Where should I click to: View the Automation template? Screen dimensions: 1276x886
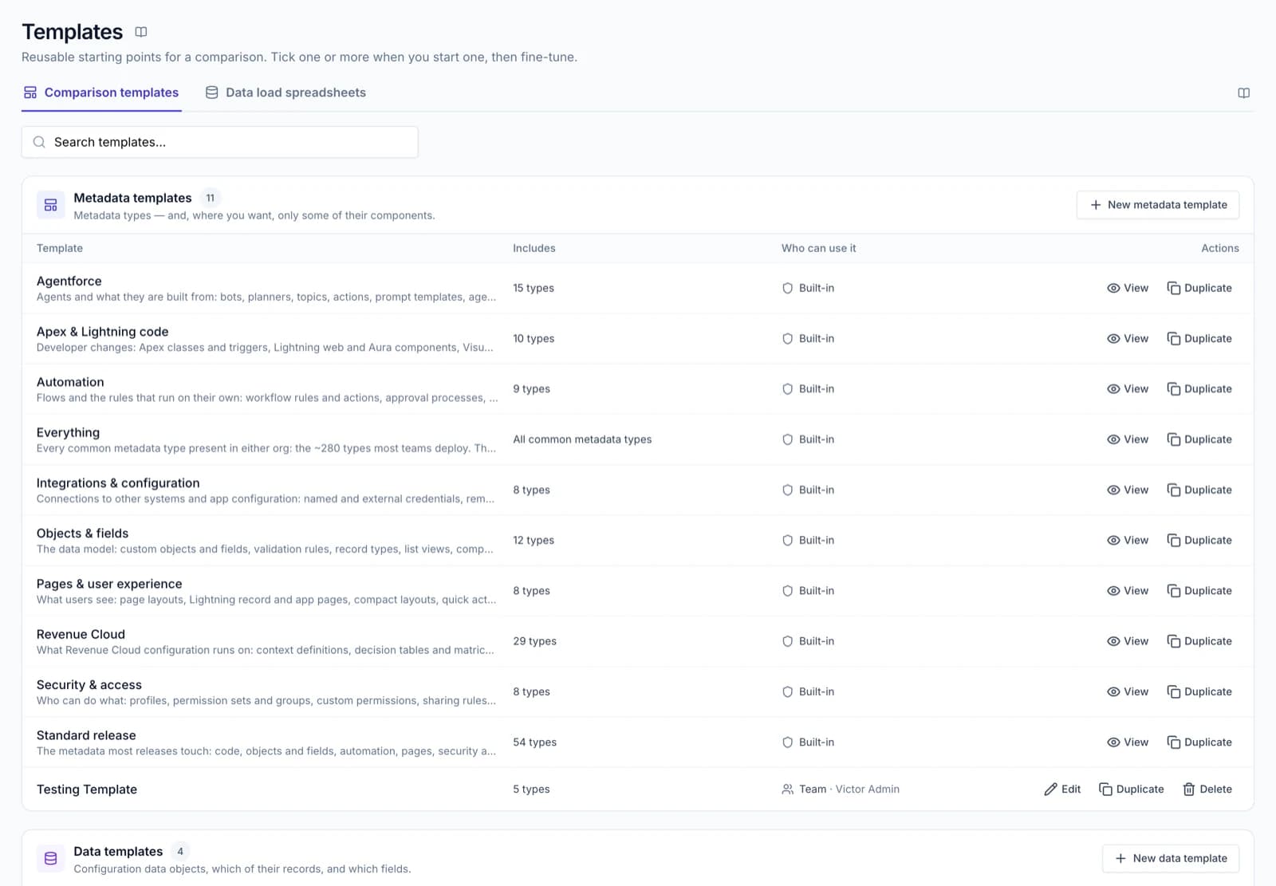click(x=1127, y=388)
